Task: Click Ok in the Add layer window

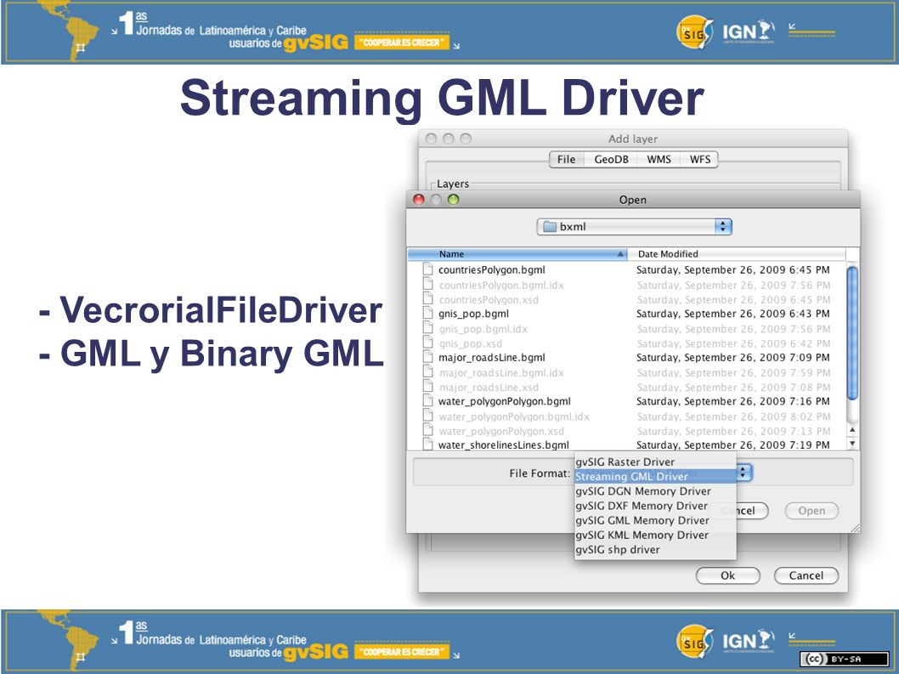Action: pos(727,575)
